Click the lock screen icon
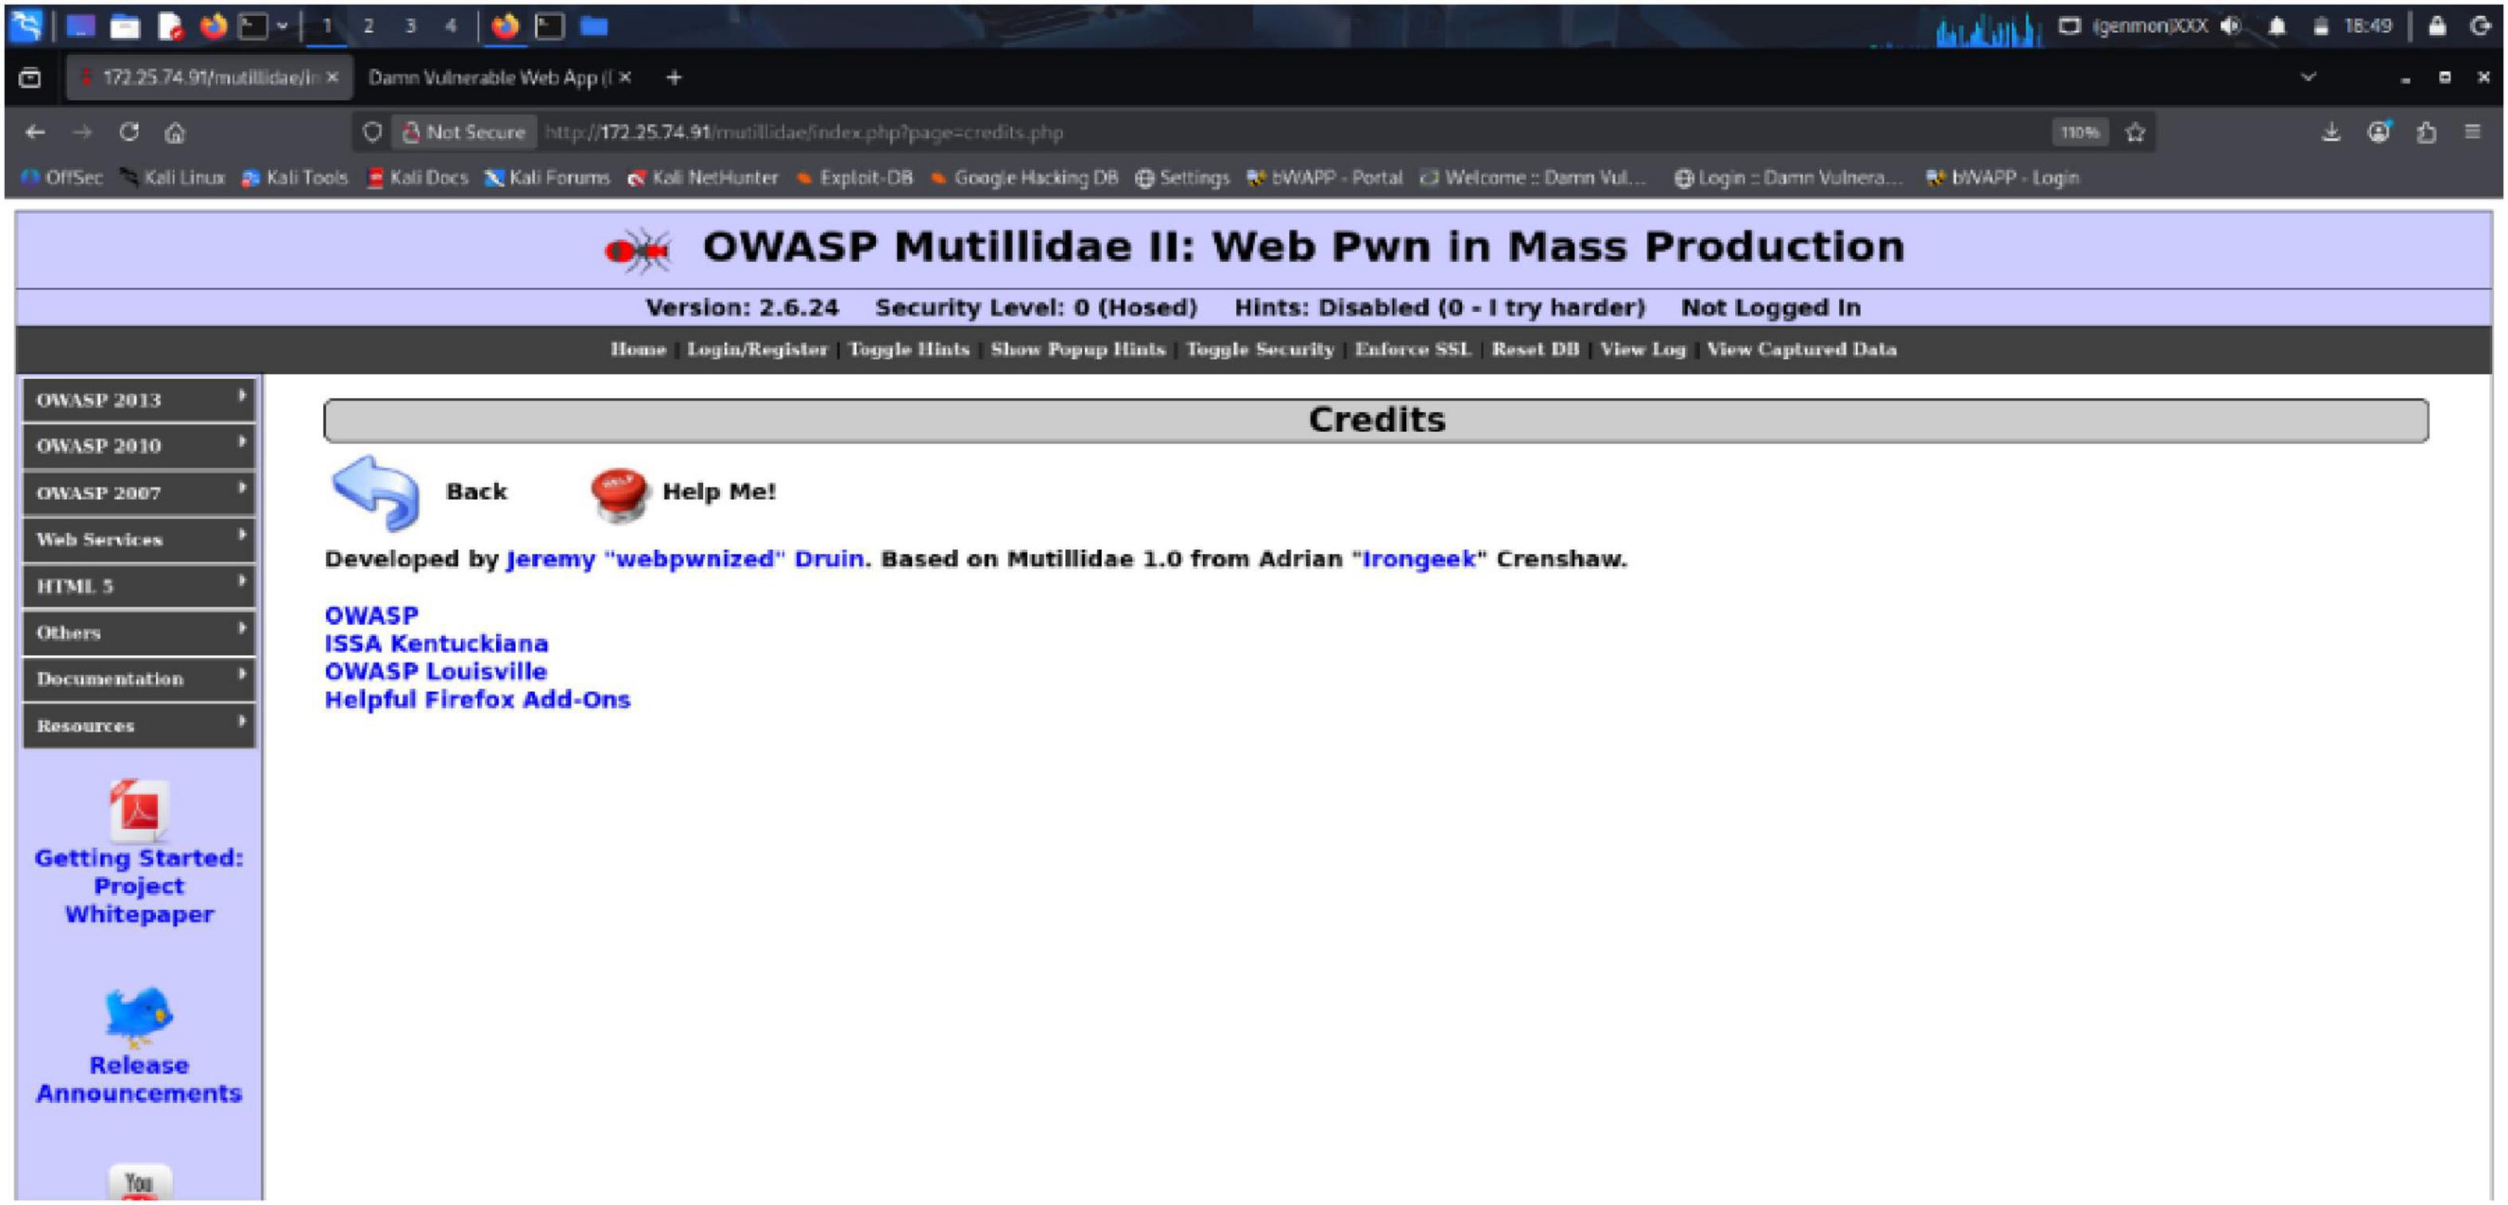The width and height of the screenshot is (2508, 1205). (2437, 26)
